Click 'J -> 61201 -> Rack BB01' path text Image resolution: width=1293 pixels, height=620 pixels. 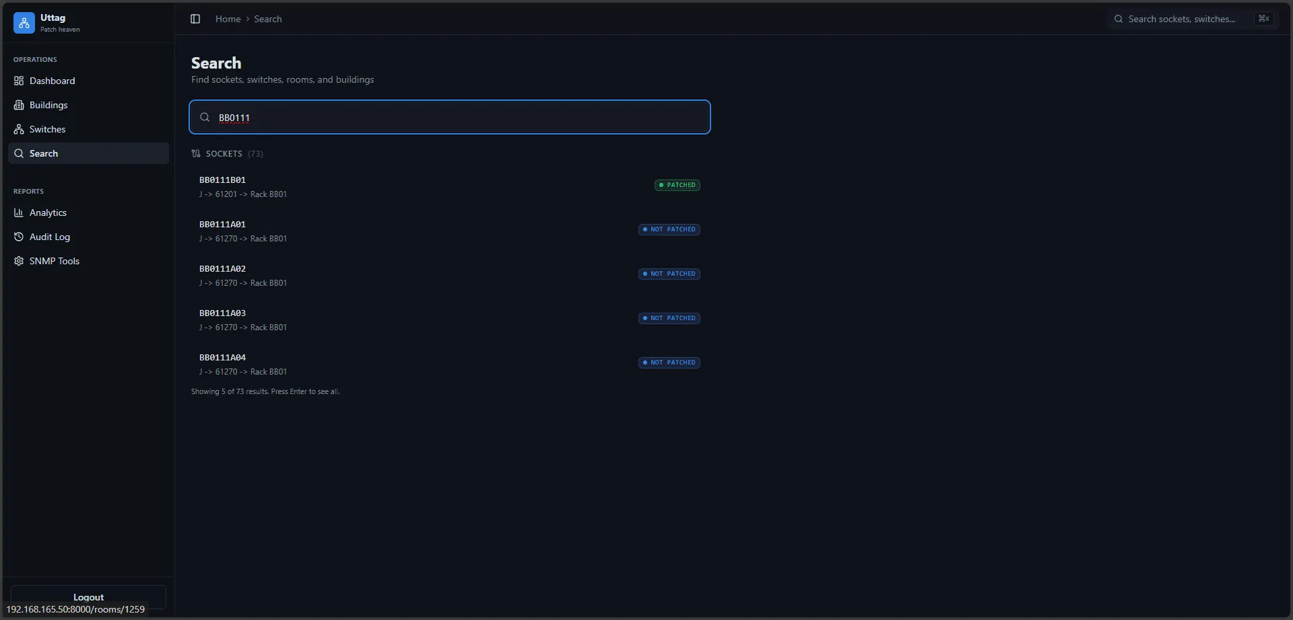(x=243, y=194)
